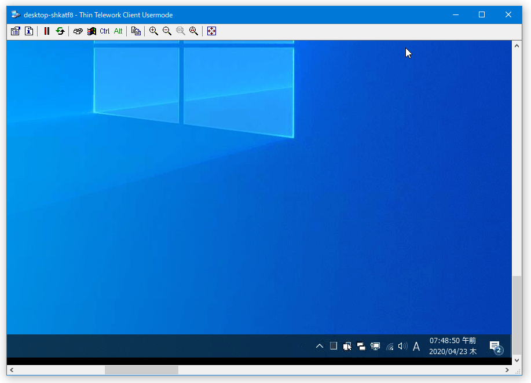Click the green refresh screen icon

click(60, 31)
